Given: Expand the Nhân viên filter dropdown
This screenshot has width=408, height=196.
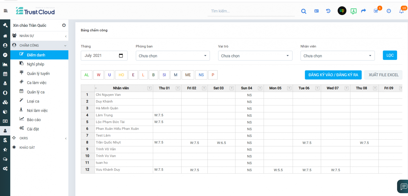Looking at the screenshot, I should (337, 56).
